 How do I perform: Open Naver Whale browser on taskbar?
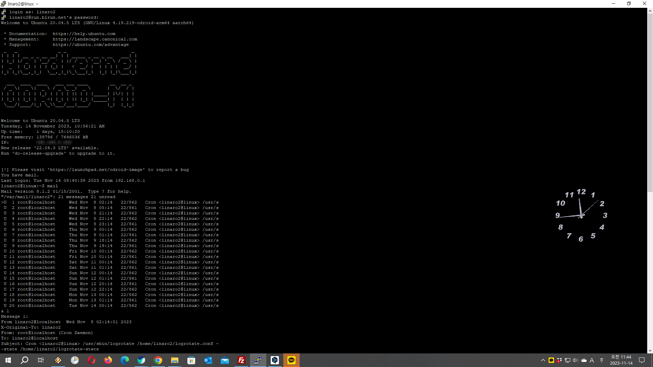[141, 360]
